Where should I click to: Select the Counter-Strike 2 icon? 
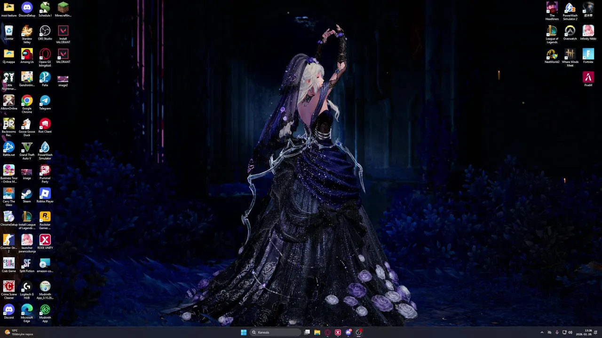(9, 244)
